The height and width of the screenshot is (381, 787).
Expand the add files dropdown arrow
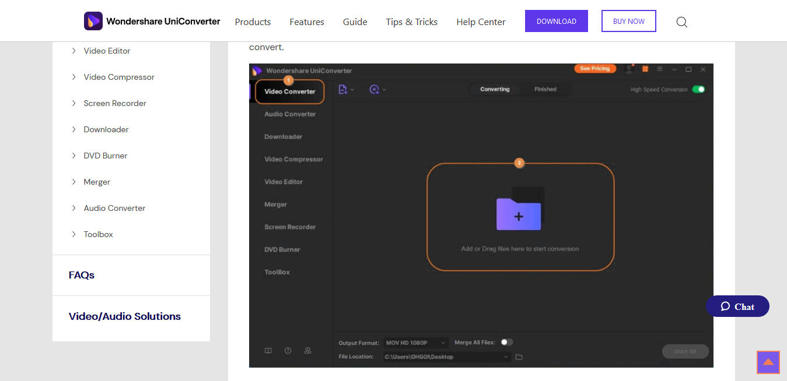(x=352, y=90)
